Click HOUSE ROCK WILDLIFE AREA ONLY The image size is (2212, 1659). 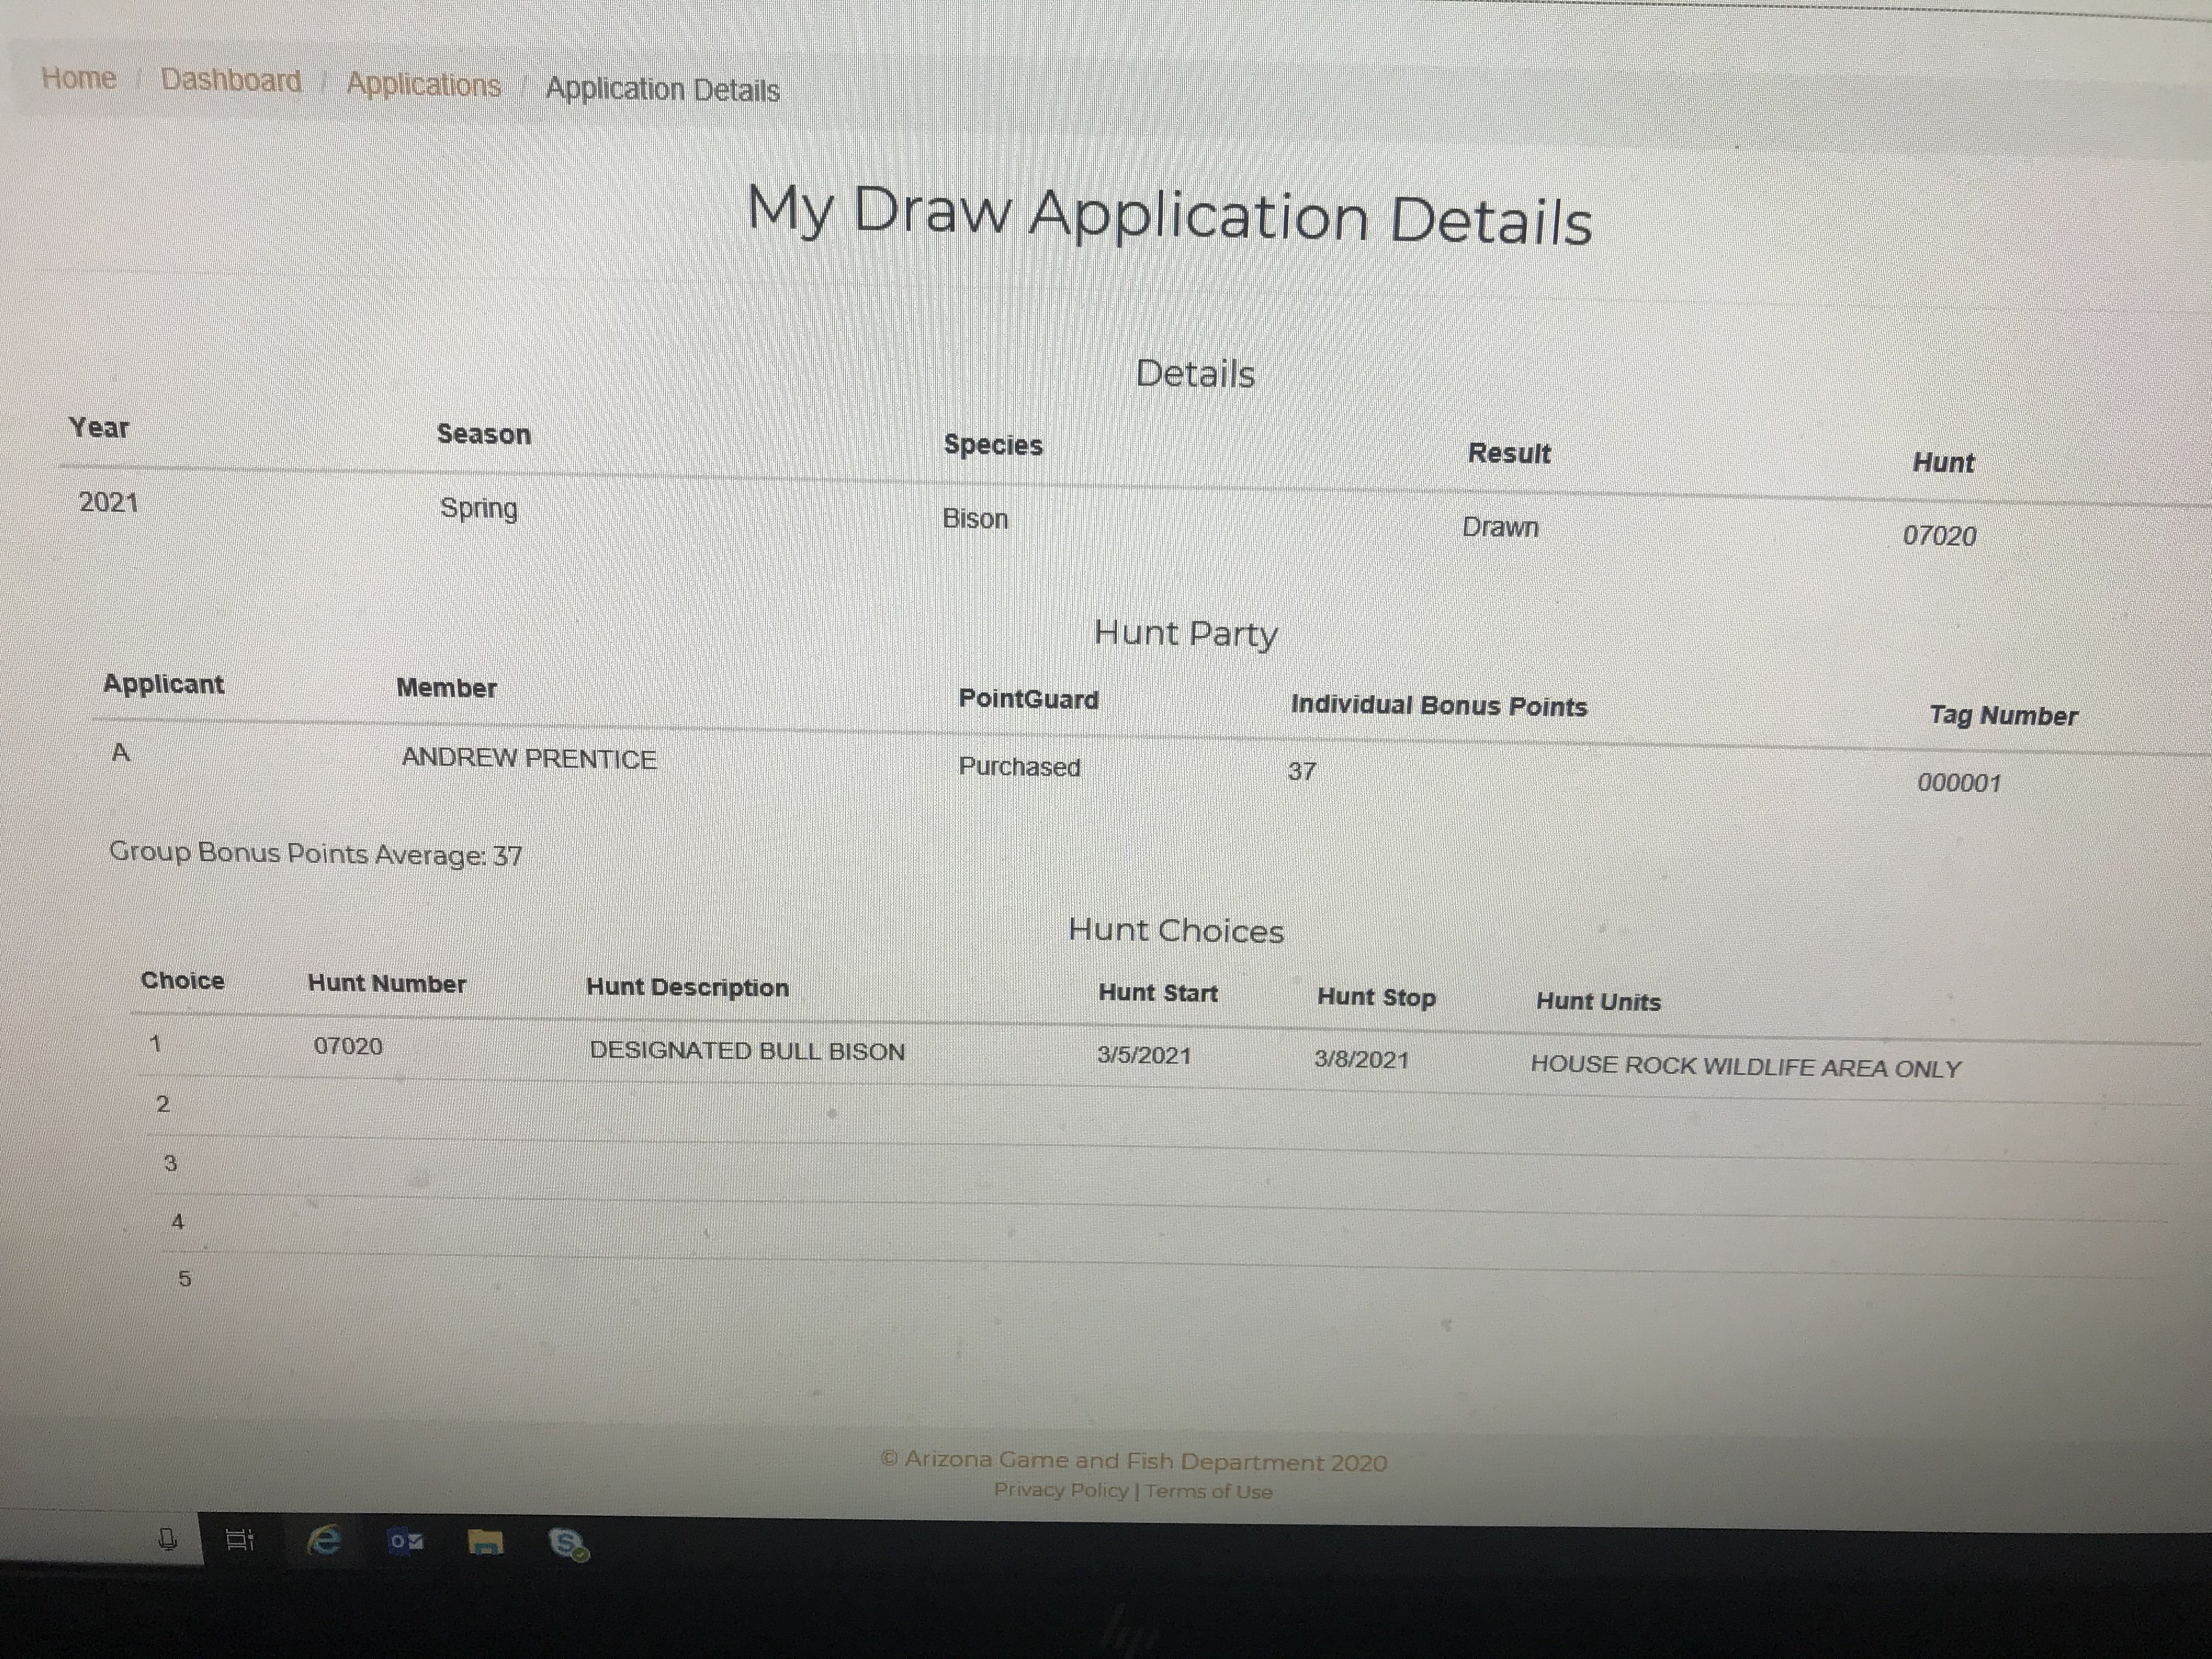point(1746,1067)
